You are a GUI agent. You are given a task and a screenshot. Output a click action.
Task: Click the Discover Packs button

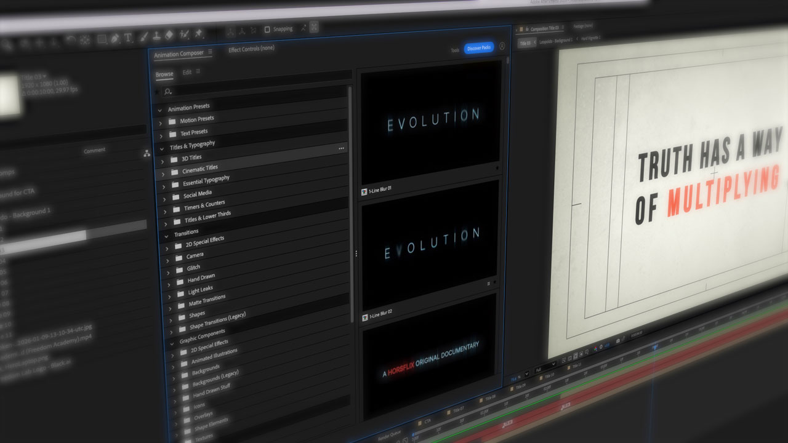(x=479, y=47)
